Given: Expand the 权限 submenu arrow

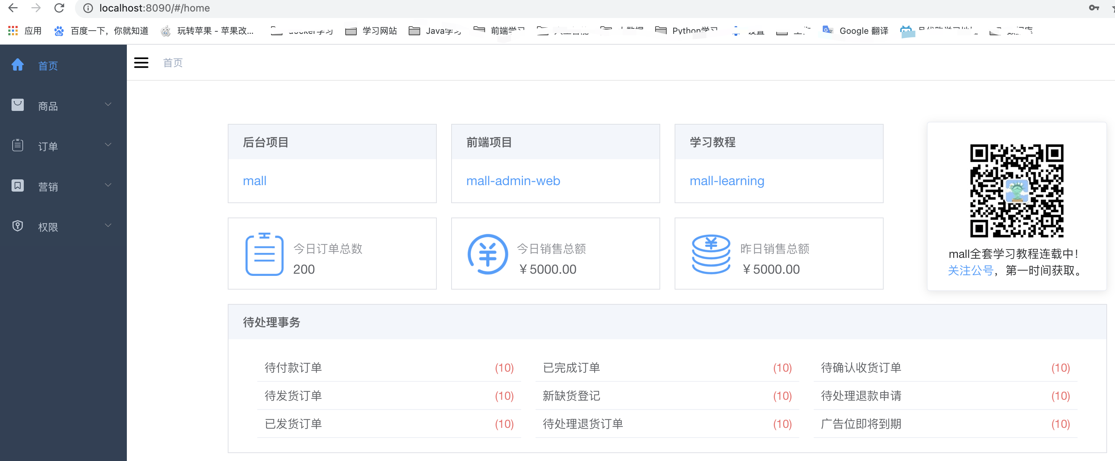Looking at the screenshot, I should [x=108, y=225].
